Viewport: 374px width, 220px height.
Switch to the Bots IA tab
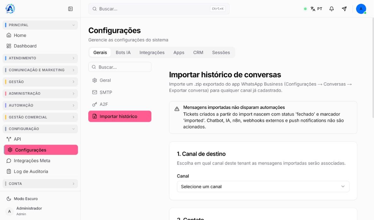(123, 52)
